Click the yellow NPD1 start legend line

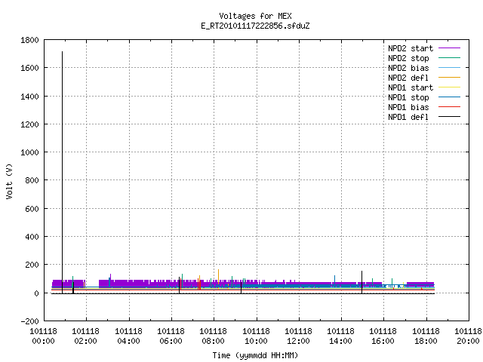tap(449, 87)
